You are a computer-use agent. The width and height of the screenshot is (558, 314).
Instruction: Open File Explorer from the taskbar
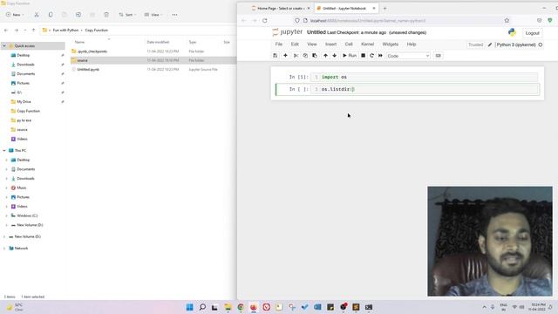point(228,307)
